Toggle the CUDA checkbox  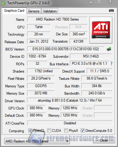pyautogui.click(x=49, y=131)
